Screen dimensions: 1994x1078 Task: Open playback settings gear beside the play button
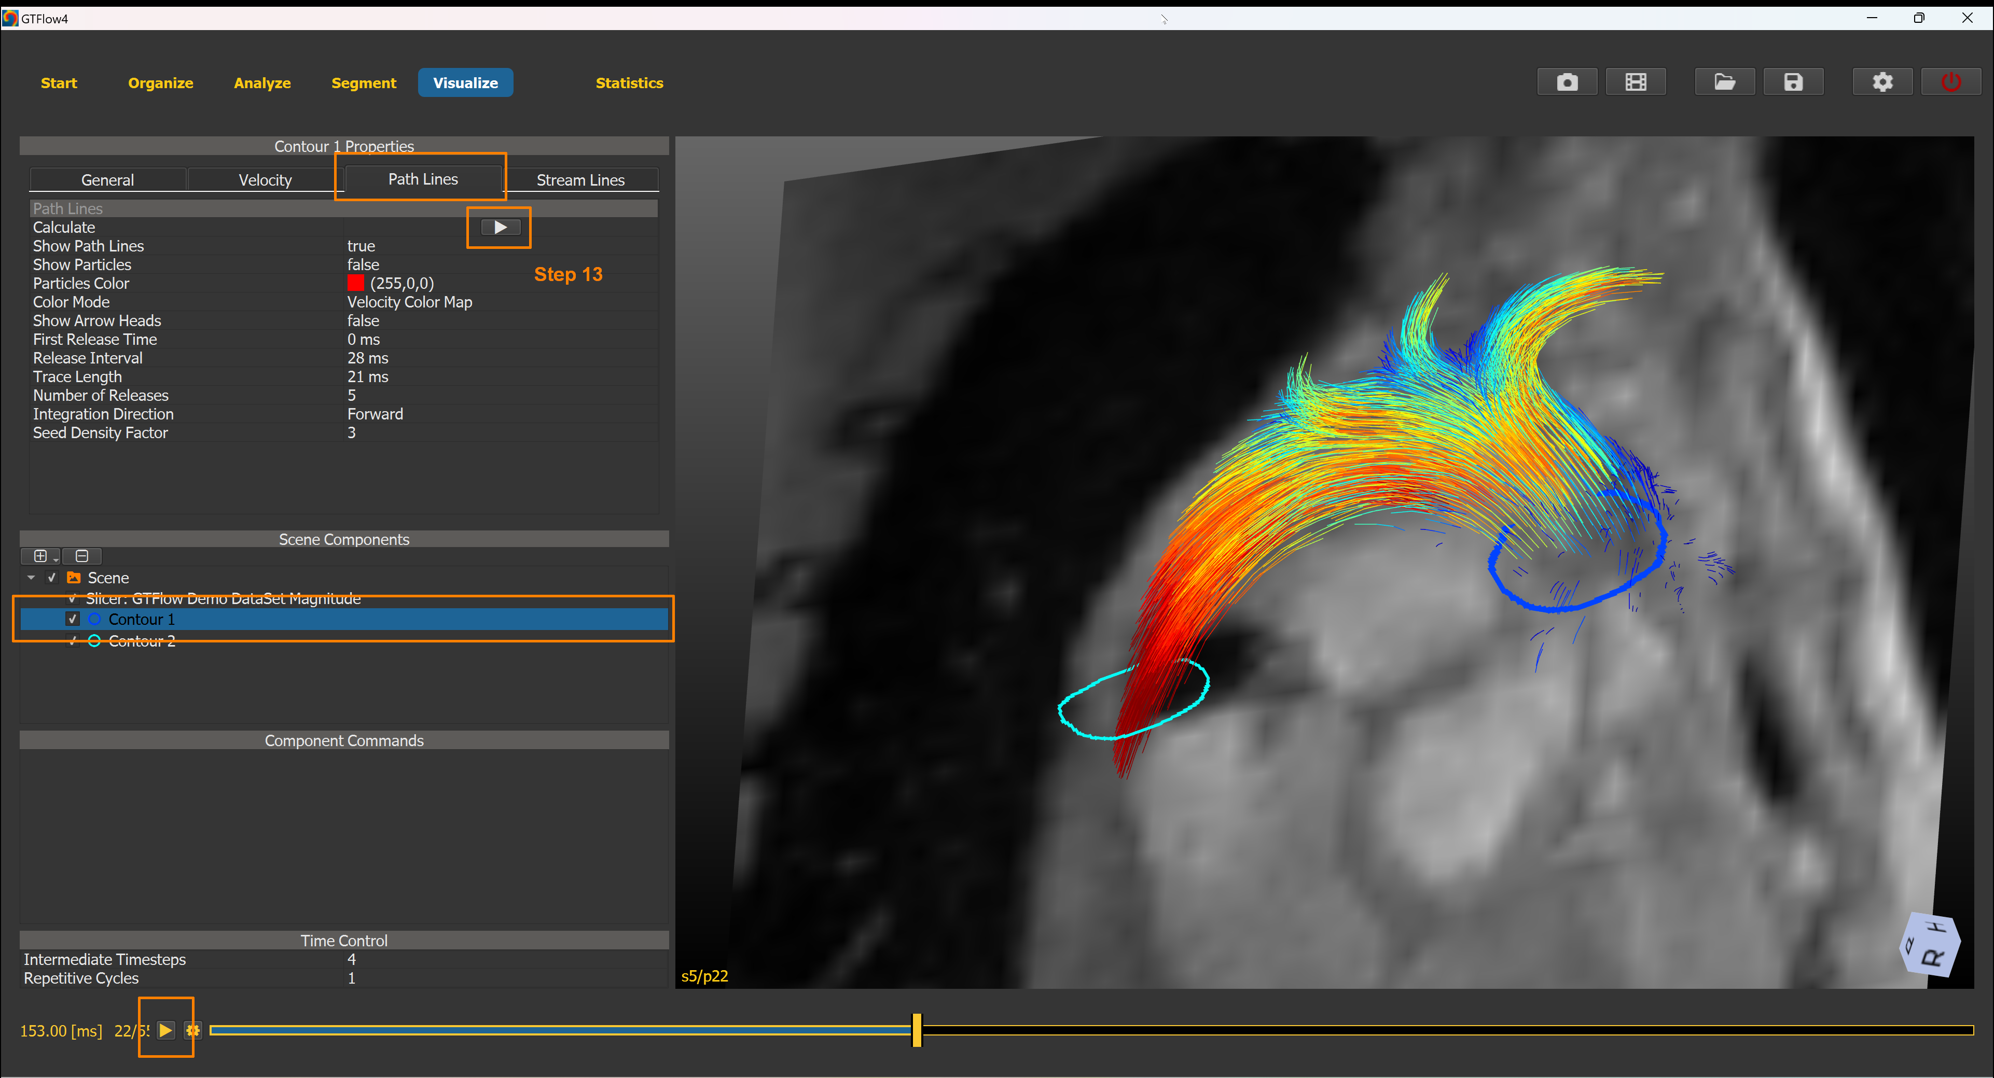(193, 1030)
